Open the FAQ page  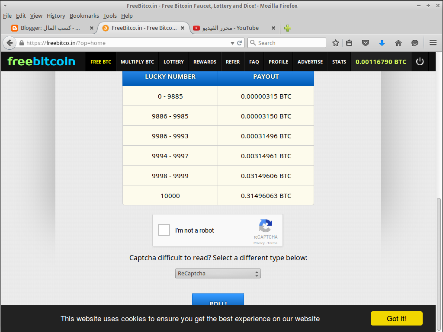254,61
